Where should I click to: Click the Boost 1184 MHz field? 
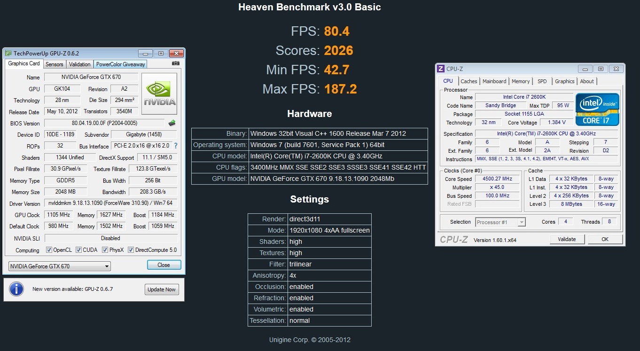[x=162, y=215]
